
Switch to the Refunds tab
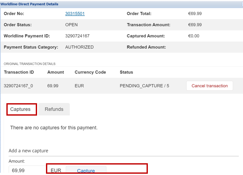tap(54, 109)
